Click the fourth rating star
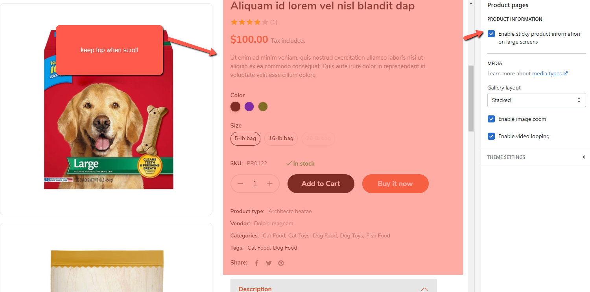This screenshot has height=292, width=590. pyautogui.click(x=257, y=22)
